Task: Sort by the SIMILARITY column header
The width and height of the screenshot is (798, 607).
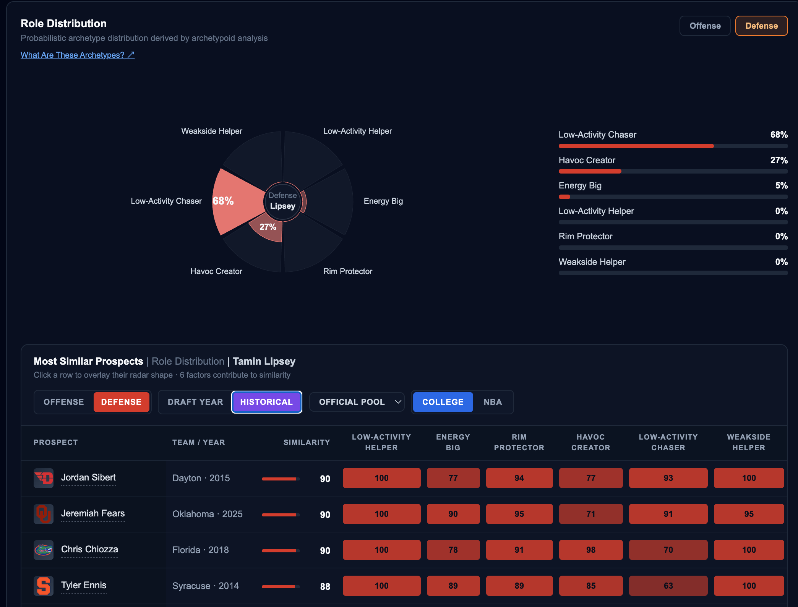Action: tap(307, 442)
